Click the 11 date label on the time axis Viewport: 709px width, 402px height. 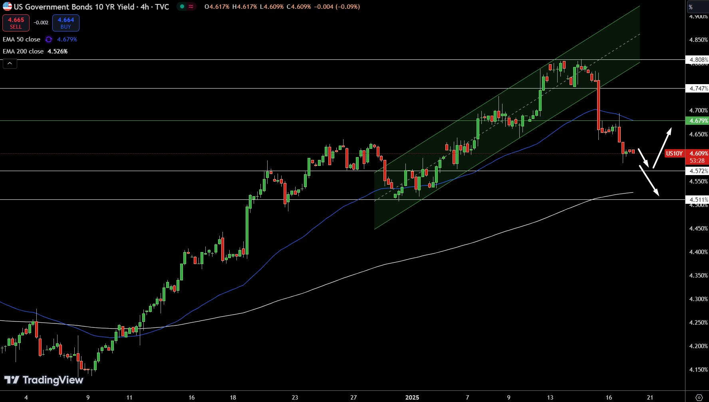pos(129,398)
